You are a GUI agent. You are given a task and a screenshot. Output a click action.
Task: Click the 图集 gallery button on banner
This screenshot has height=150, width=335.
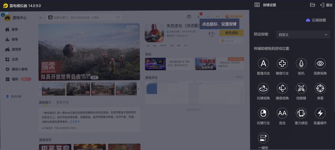(x=94, y=78)
